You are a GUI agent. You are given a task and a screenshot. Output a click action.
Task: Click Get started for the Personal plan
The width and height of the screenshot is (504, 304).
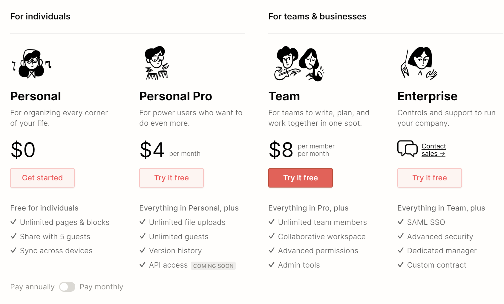click(42, 178)
